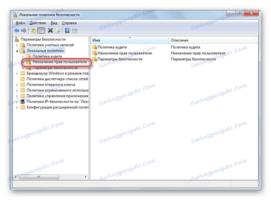Sort by the Имя column header
Image resolution: width=271 pixels, height=200 pixels.
(130, 40)
